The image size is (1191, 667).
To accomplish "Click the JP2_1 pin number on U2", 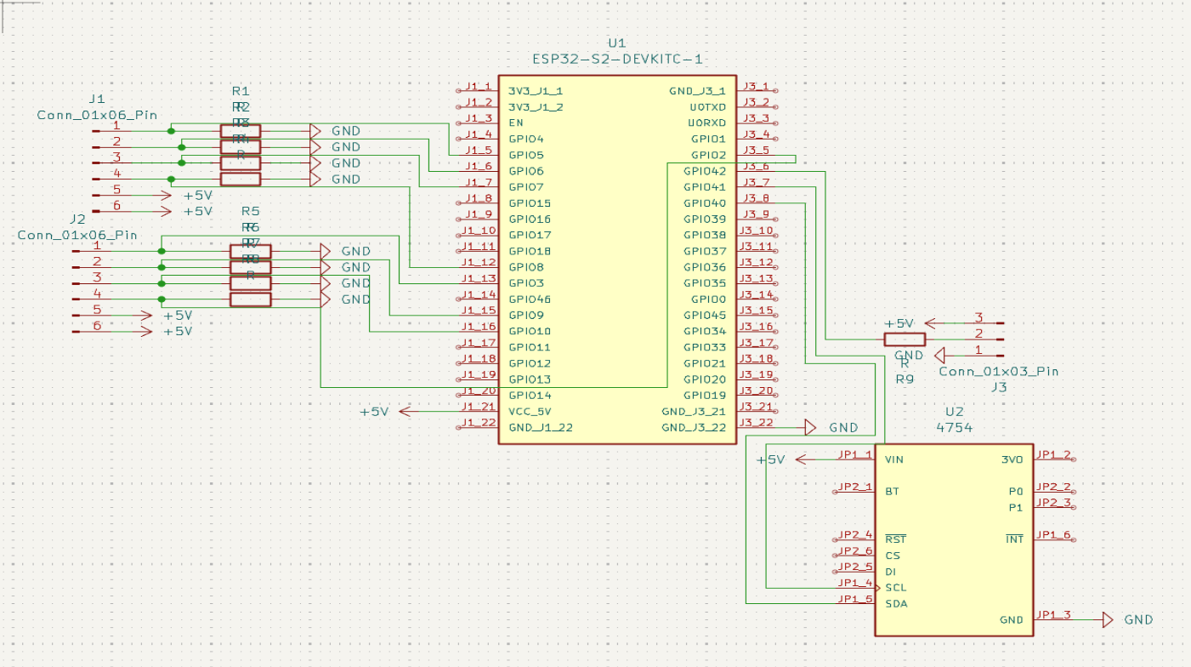I will pos(855,487).
